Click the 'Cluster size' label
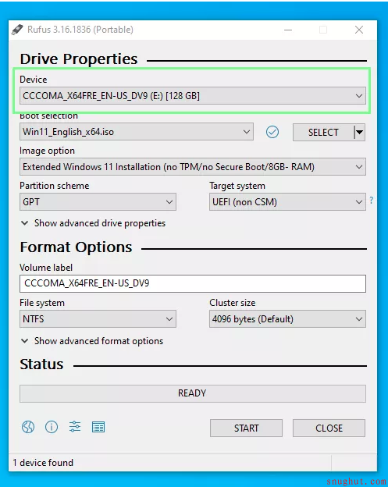The width and height of the screenshot is (388, 487). coord(233,303)
